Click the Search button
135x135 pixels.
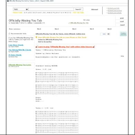pos(78,9)
